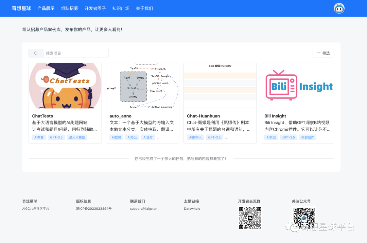Select the 星火大模型 tag

pos(77,137)
